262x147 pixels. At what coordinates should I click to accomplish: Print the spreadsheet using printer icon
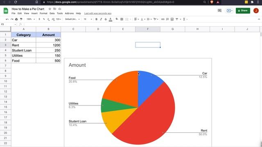16,19
